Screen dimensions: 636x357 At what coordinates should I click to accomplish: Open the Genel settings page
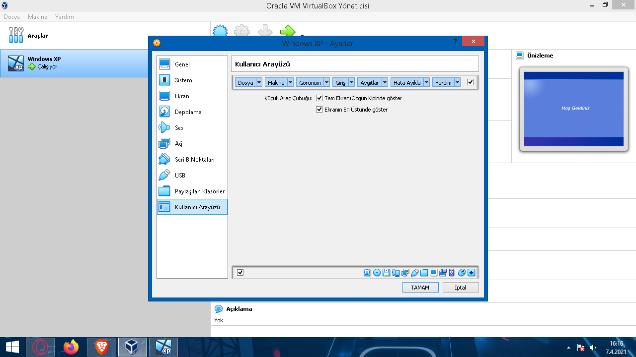[x=192, y=64]
